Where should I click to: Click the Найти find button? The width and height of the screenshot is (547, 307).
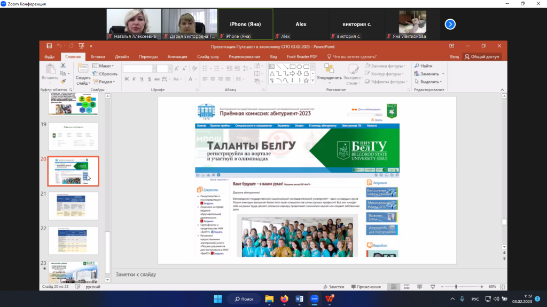point(423,66)
